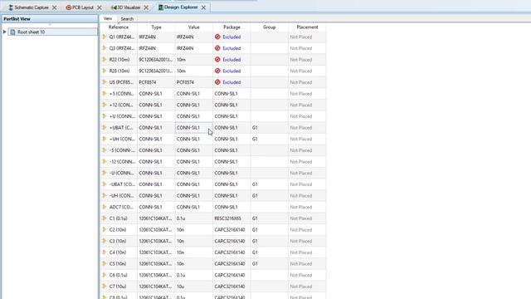Click the component icon for C1 row
This screenshot has width=531, height=299.
click(x=105, y=218)
